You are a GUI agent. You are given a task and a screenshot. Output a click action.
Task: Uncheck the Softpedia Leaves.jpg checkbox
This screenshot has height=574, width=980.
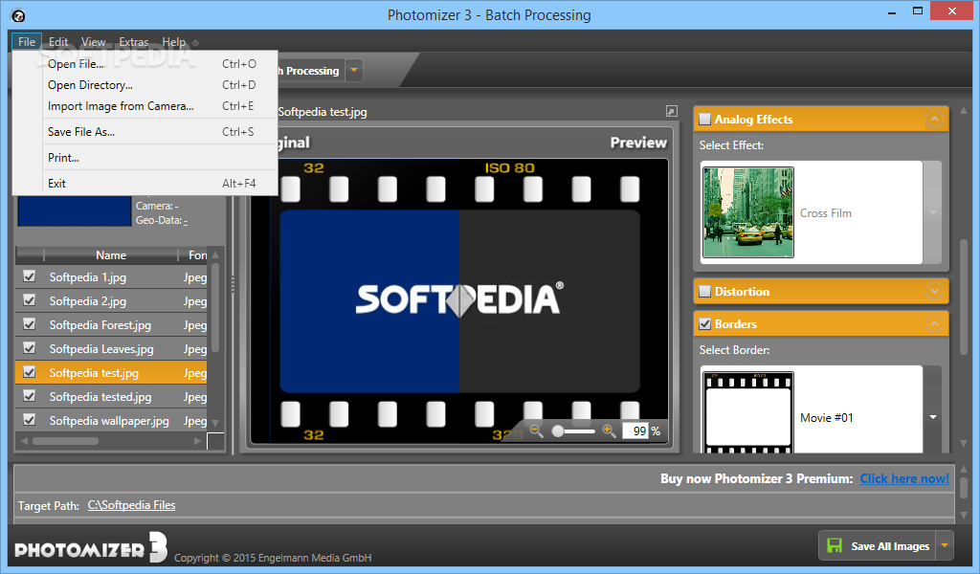tap(30, 348)
